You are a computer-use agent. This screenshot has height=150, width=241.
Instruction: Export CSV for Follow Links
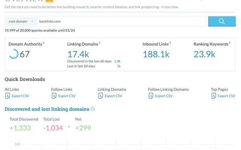click(67, 96)
